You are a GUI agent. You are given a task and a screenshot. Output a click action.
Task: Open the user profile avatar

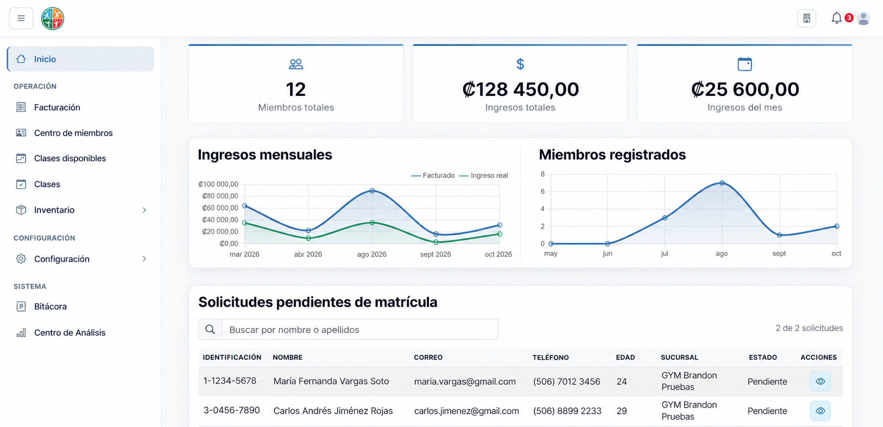[864, 19]
